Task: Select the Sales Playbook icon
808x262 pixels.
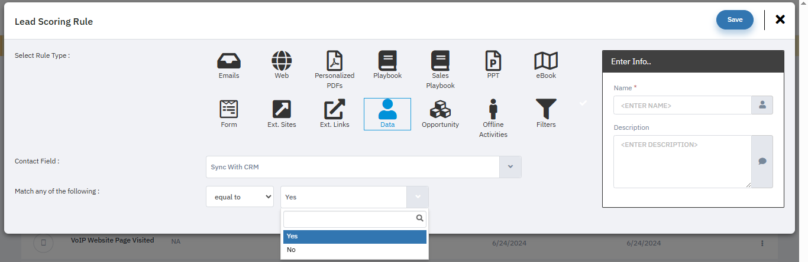Action: click(x=440, y=61)
